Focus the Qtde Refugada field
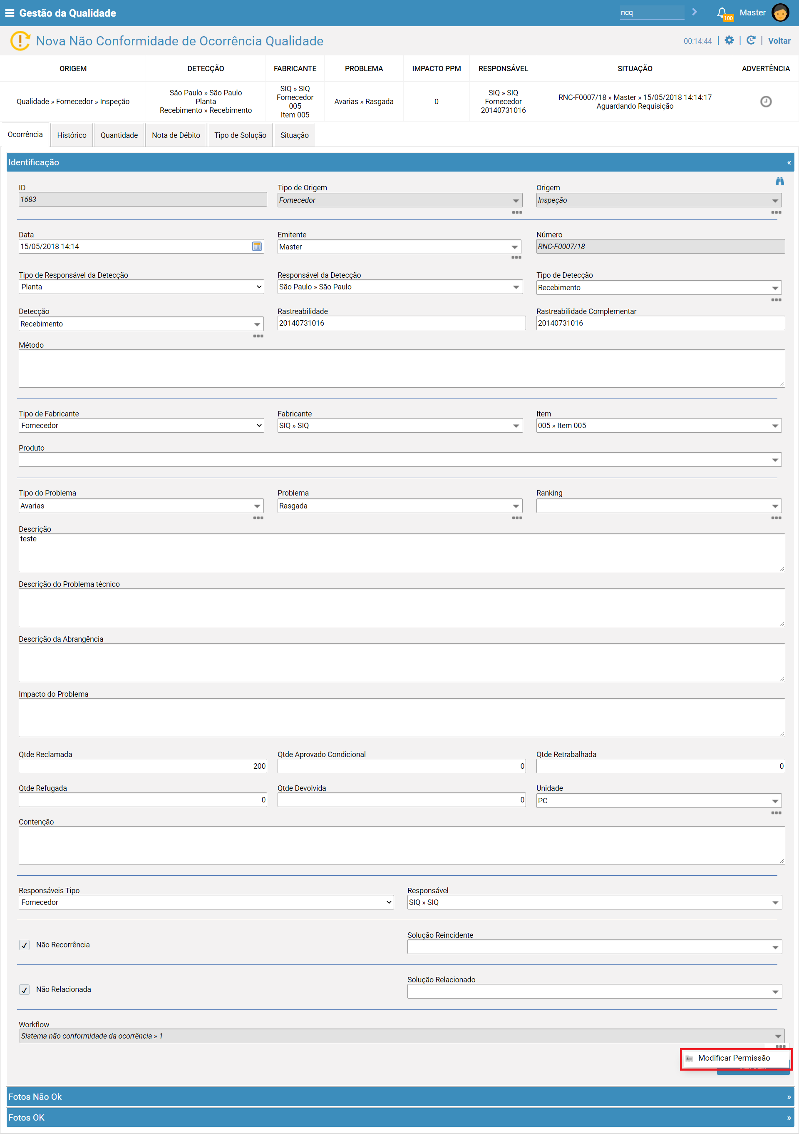Viewport: 799px width, 1136px height. pyautogui.click(x=143, y=800)
